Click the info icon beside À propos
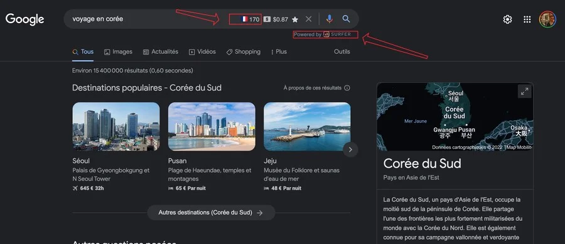Image resolution: width=565 pixels, height=244 pixels. click(347, 88)
